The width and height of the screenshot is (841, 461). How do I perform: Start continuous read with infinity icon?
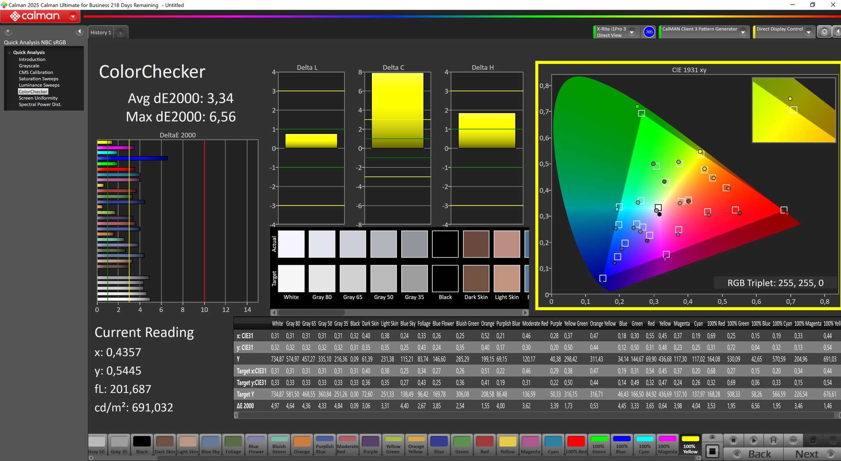click(793, 440)
